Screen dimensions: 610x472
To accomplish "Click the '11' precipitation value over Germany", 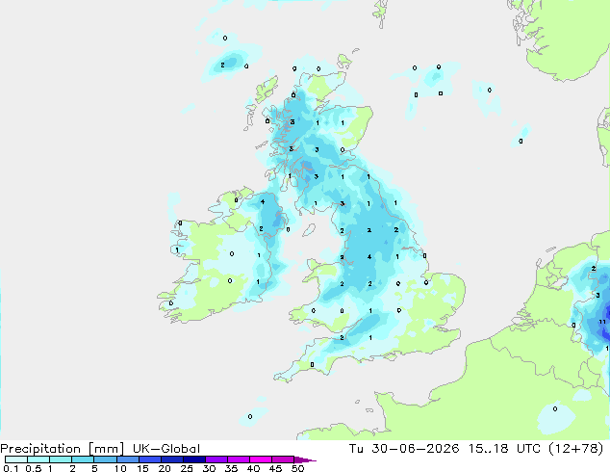I will [602, 322].
